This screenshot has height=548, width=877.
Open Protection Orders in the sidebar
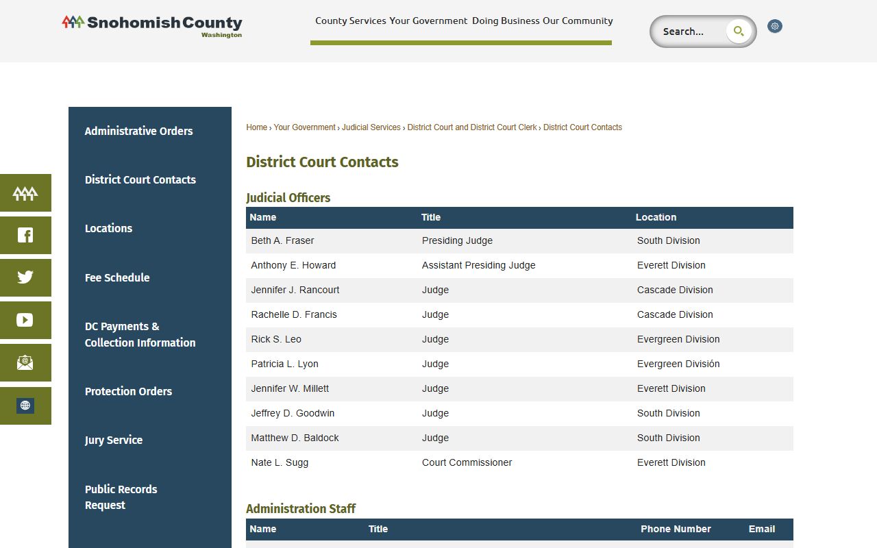click(x=128, y=391)
